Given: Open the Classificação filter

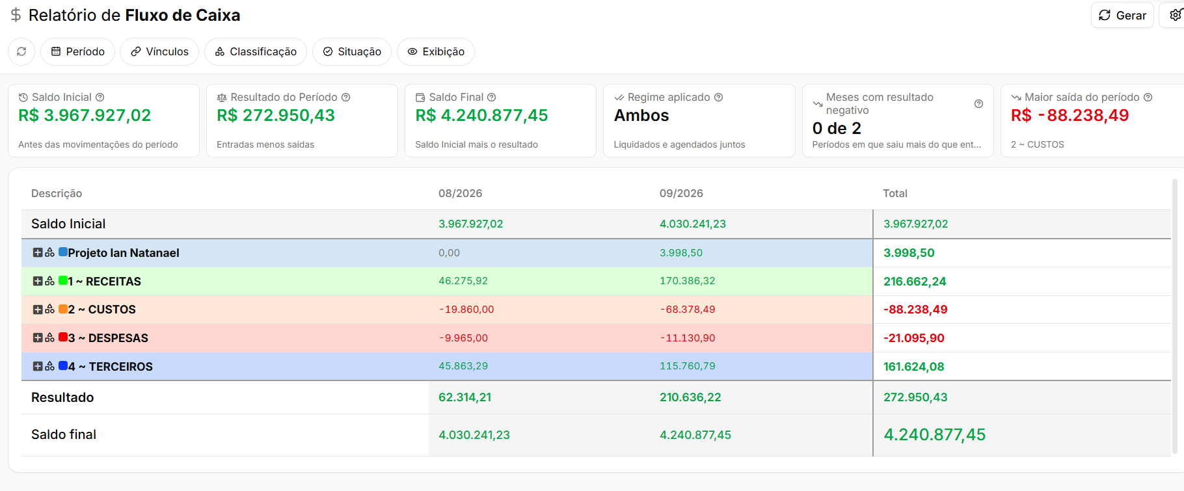Looking at the screenshot, I should 256,51.
